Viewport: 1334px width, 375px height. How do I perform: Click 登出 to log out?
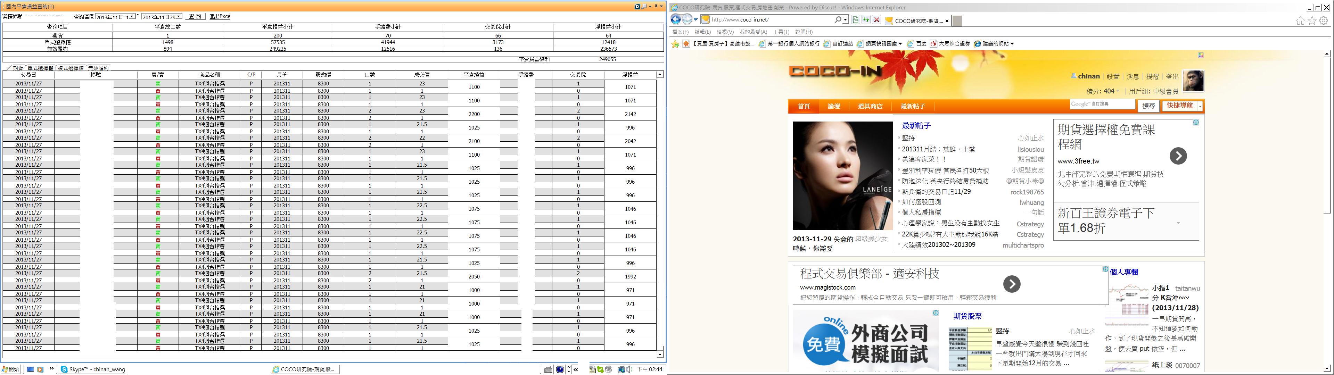(1172, 76)
